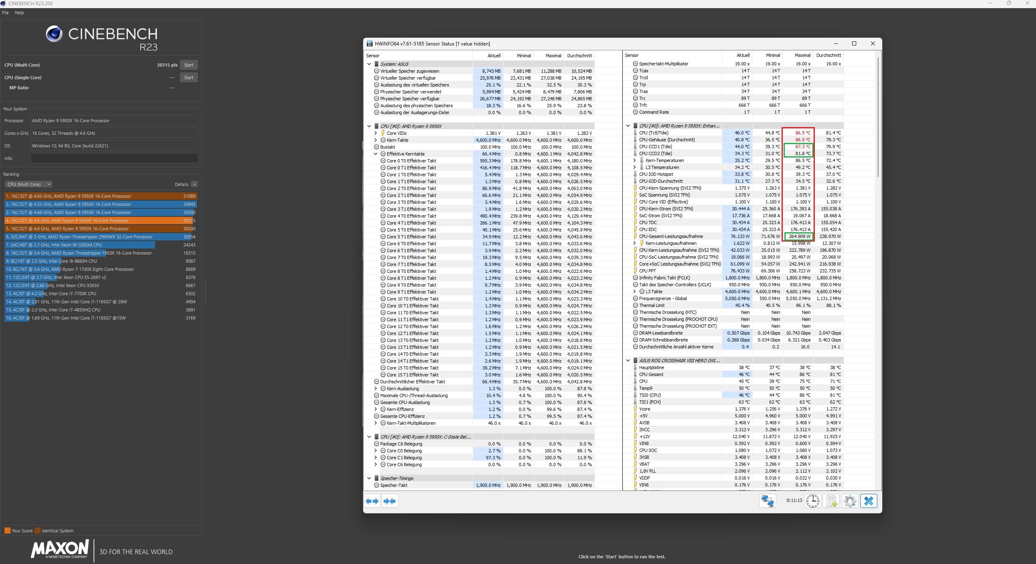Image resolution: width=1036 pixels, height=564 pixels.
Task: Open the Help menu
Action: pos(19,13)
